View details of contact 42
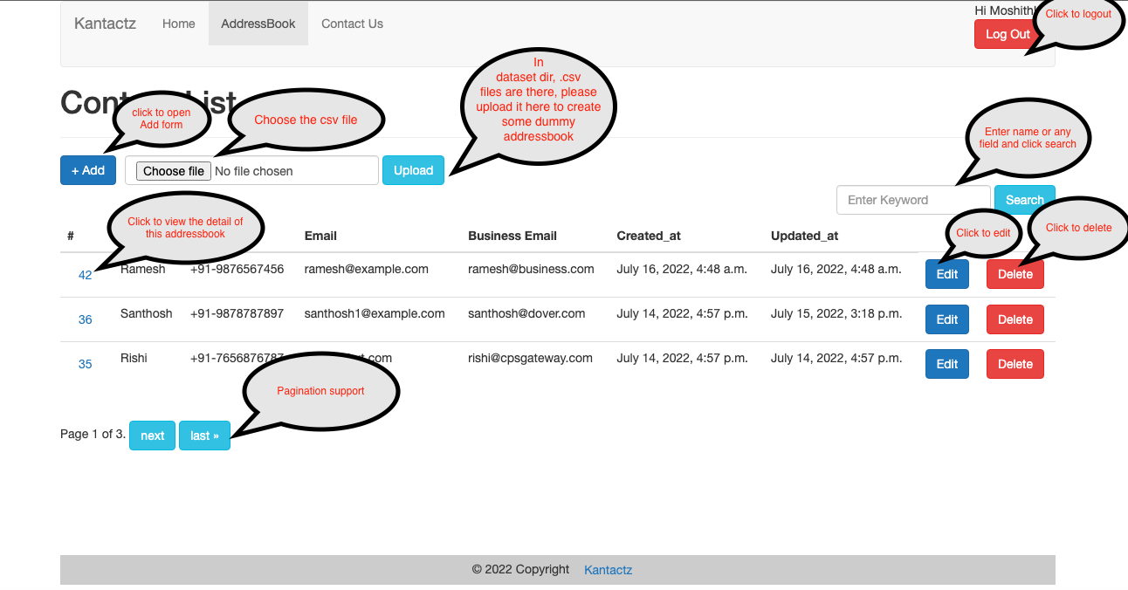 click(x=85, y=274)
